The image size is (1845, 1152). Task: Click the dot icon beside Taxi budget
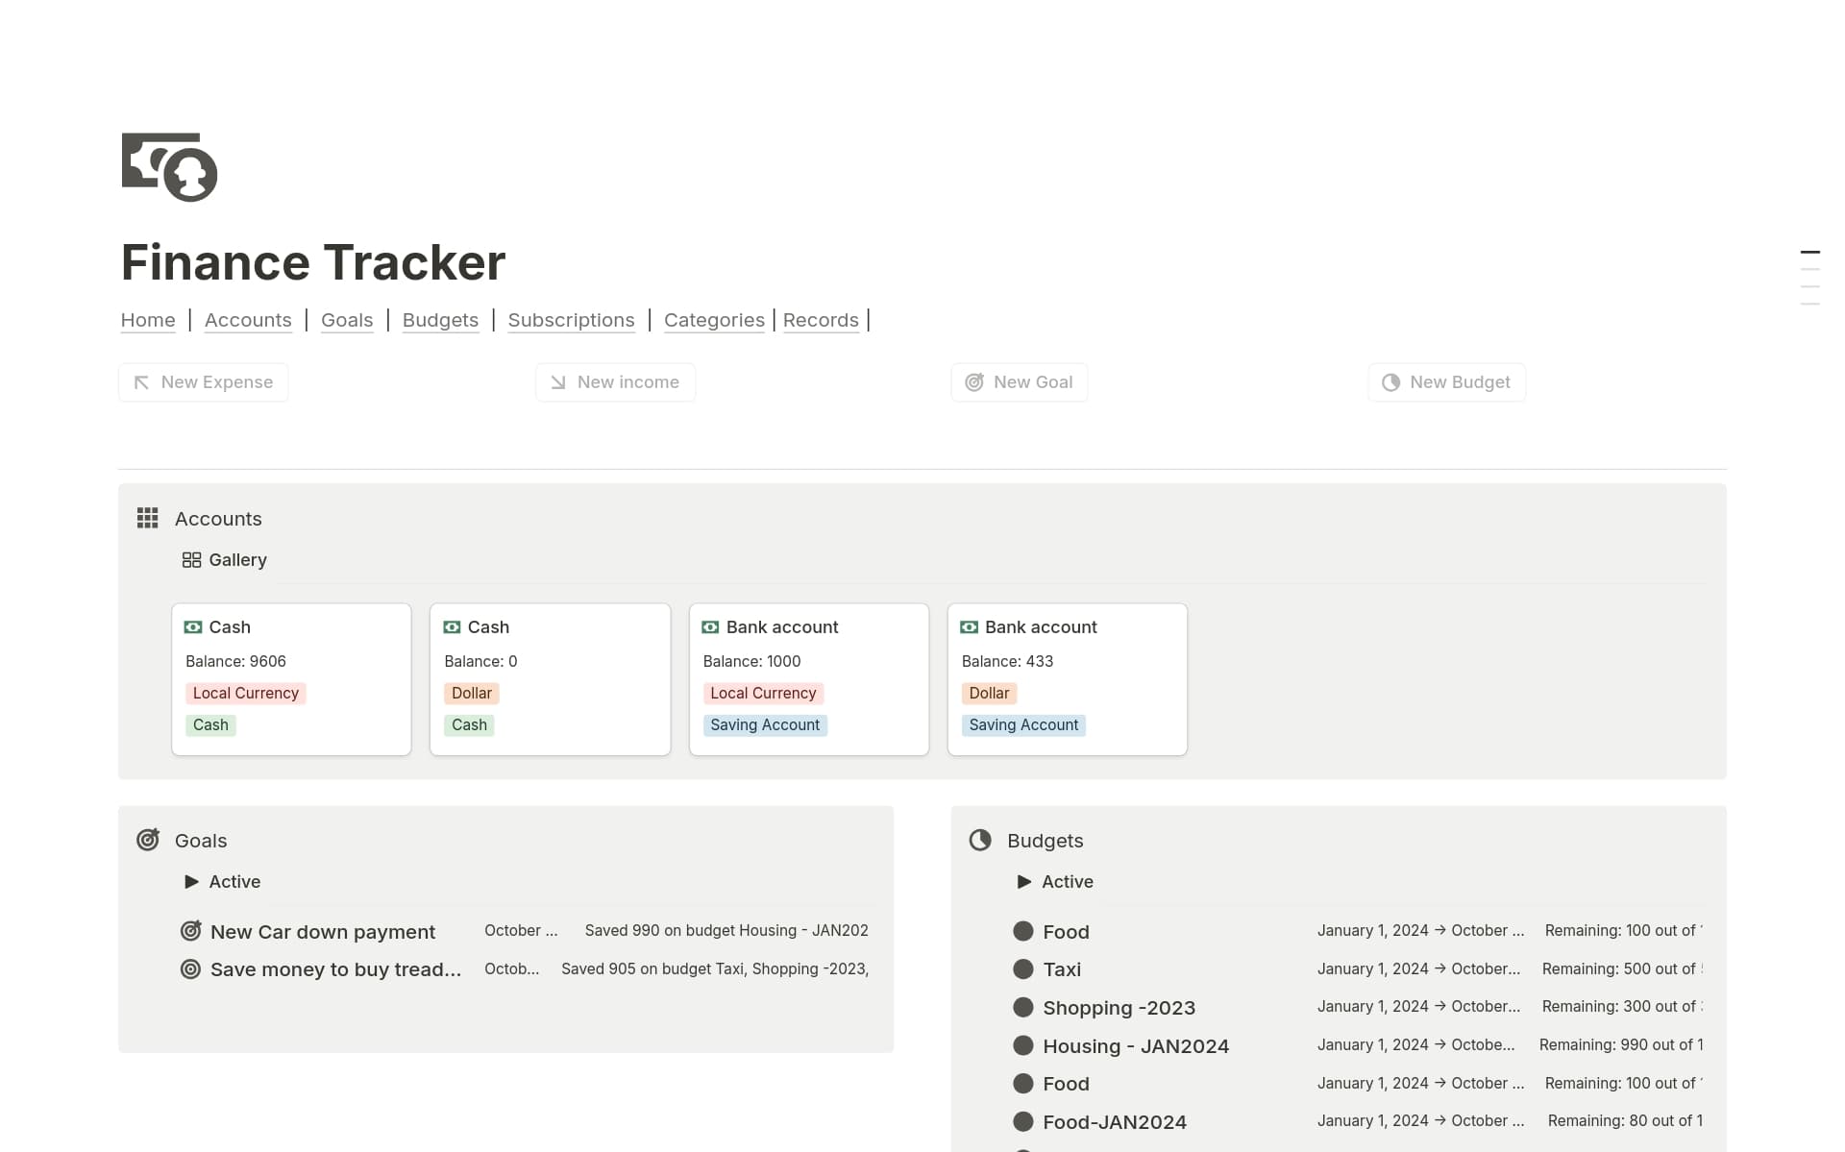tap(1023, 969)
